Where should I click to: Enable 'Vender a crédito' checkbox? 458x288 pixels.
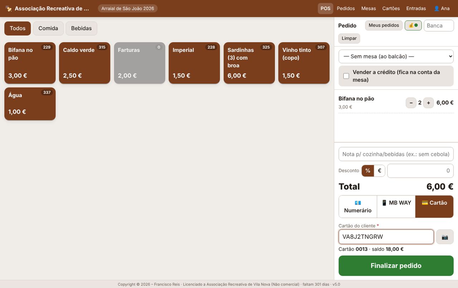(346, 76)
